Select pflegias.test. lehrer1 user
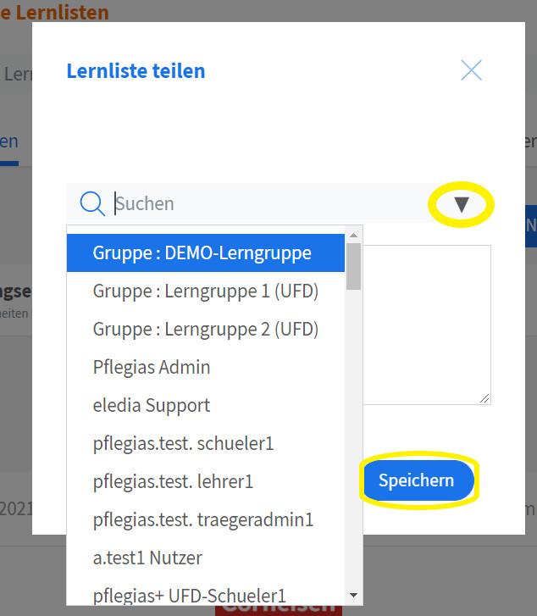Viewport: 537px width, 616px height. (173, 481)
